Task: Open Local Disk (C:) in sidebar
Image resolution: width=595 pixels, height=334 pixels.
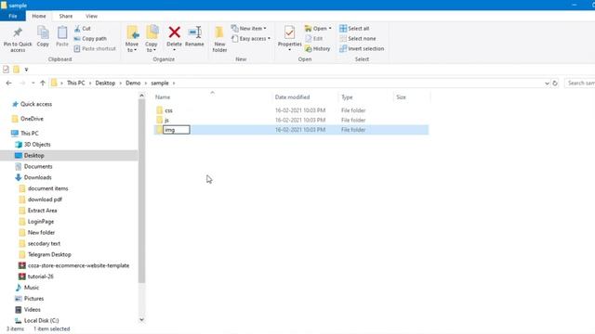Action: (41, 320)
